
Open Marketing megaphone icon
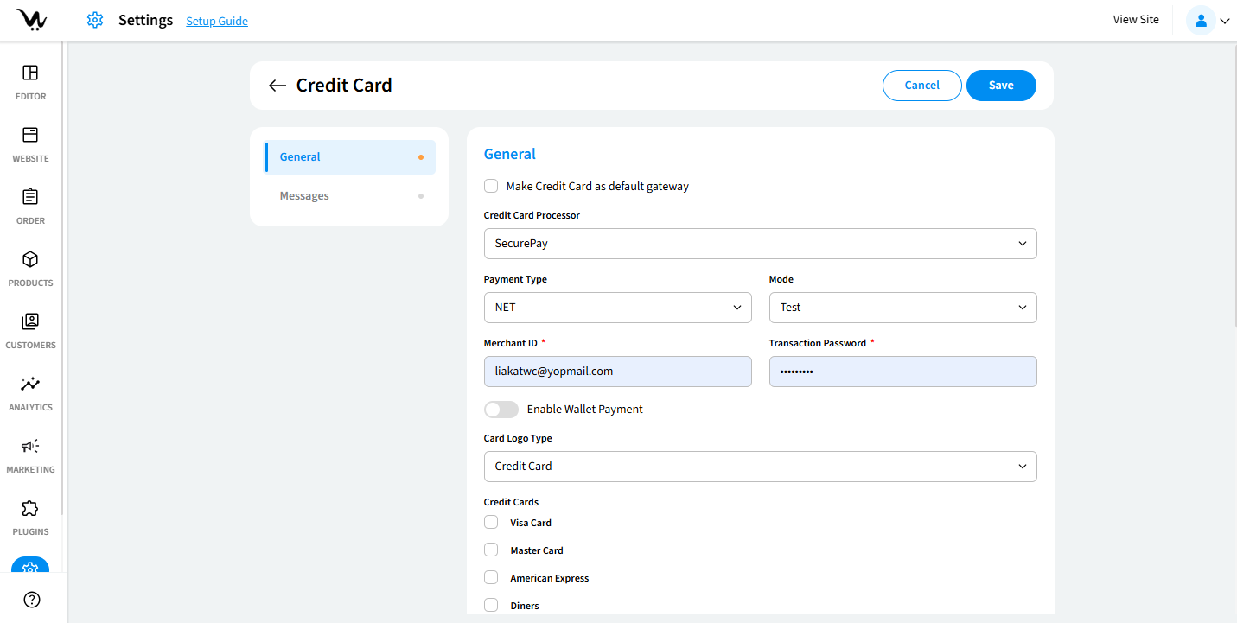tap(30, 447)
